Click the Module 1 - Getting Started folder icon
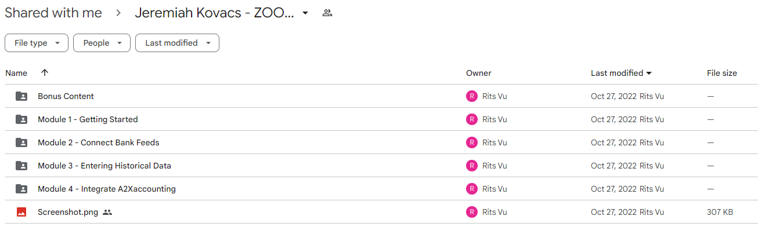 coord(21,119)
